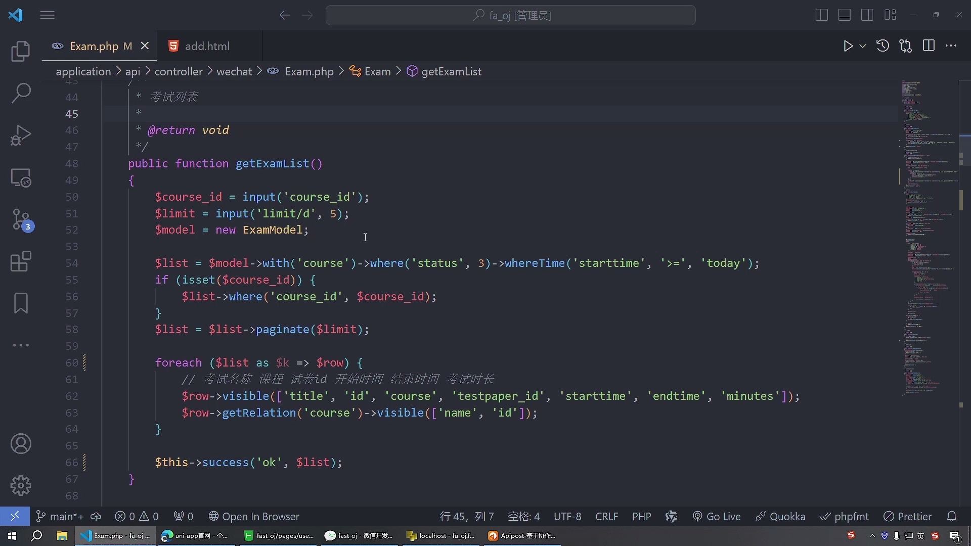Open the run options dropdown arrow
This screenshot has width=971, height=546.
coord(863,46)
